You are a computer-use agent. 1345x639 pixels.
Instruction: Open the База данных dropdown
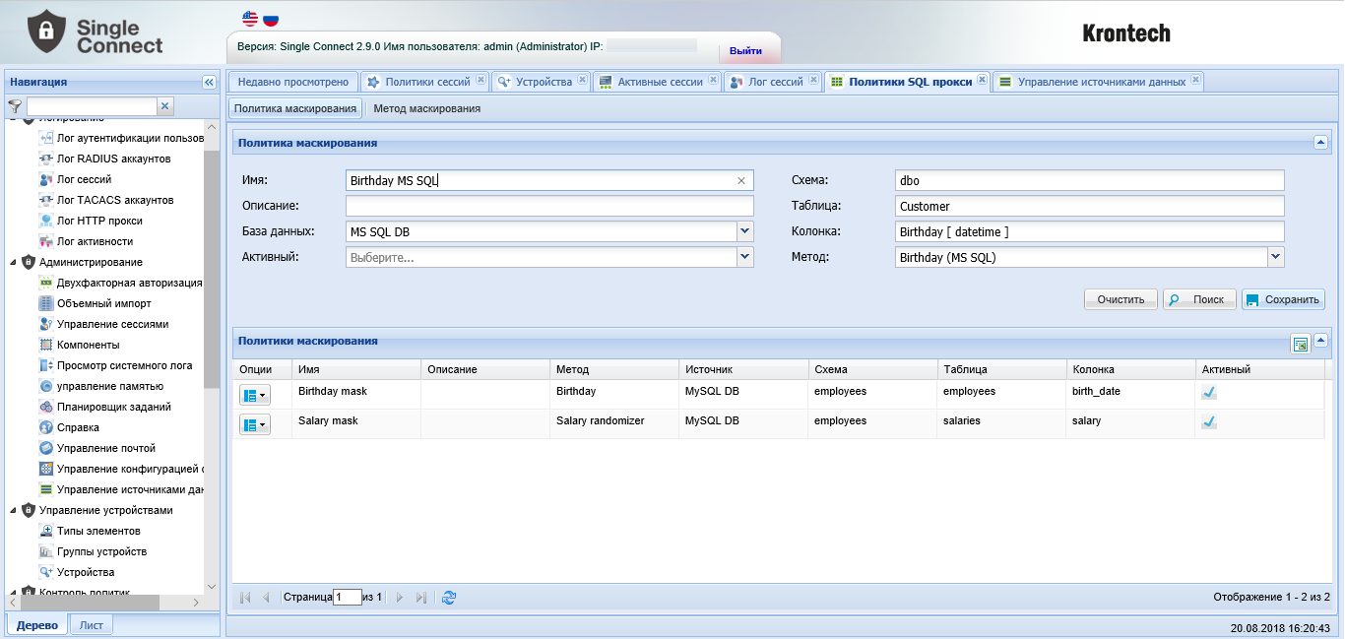tap(744, 231)
